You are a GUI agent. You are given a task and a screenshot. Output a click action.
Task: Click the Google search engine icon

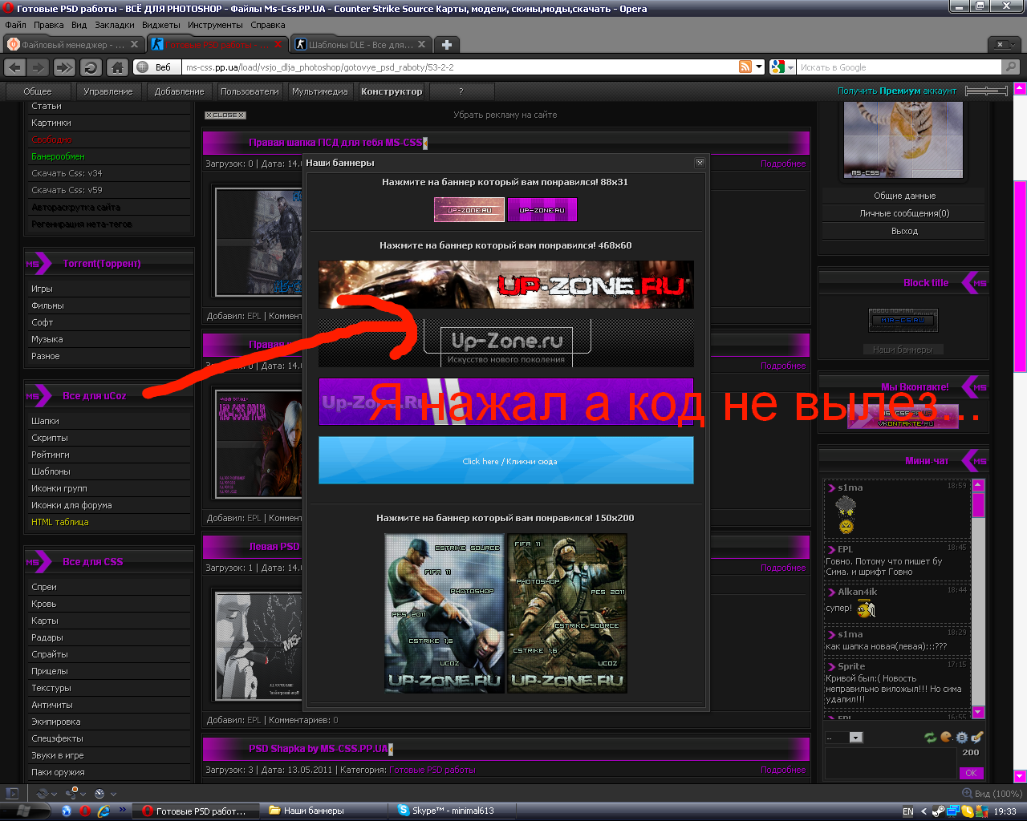click(x=777, y=67)
